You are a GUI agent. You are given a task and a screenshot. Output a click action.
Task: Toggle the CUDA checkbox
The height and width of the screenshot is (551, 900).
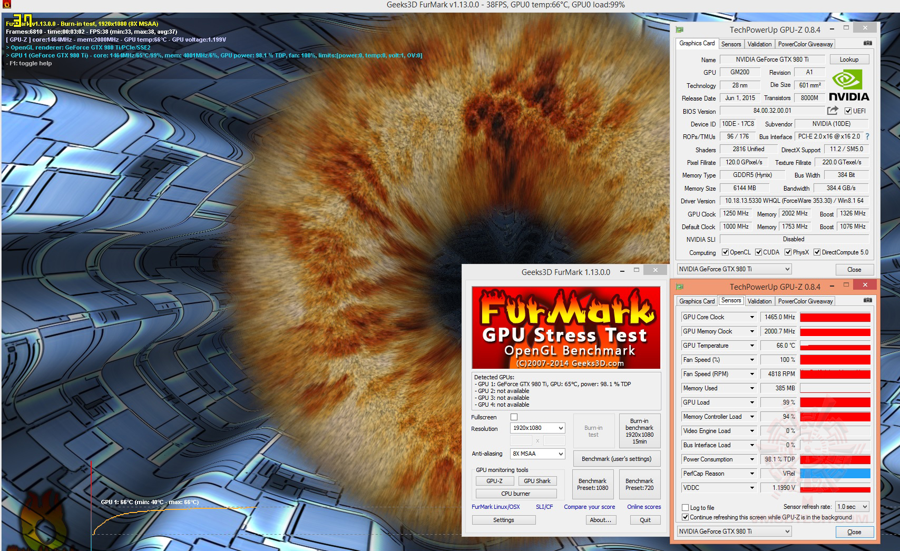point(758,252)
